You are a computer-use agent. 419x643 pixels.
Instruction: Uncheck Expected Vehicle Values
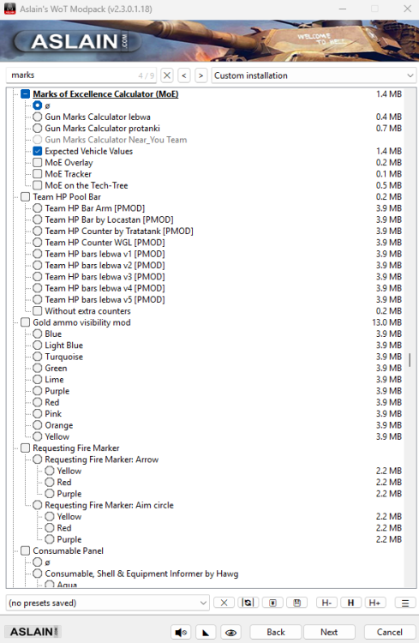pos(38,151)
